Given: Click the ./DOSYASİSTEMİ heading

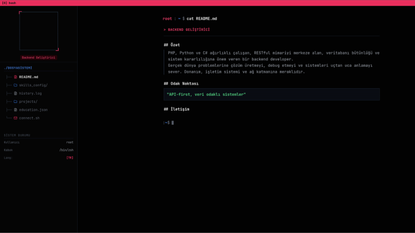Looking at the screenshot, I should point(18,68).
